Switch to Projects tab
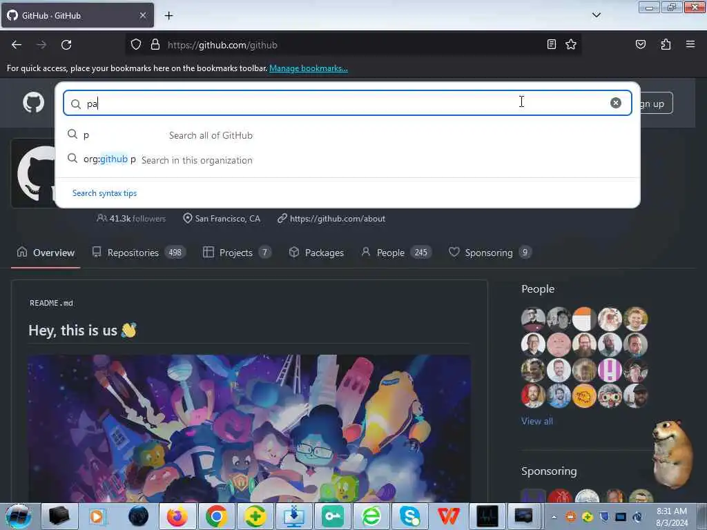The image size is (707, 530). click(238, 253)
